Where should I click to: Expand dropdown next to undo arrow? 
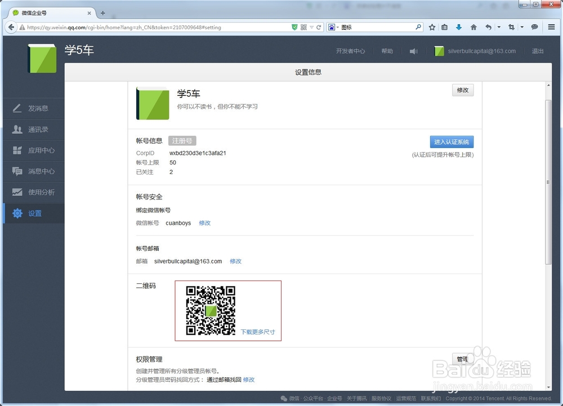tap(499, 27)
